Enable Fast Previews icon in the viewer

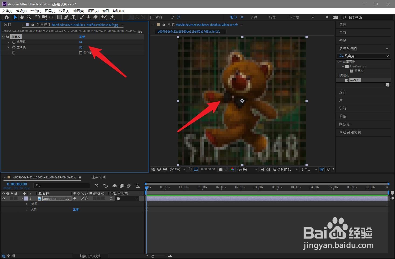pos(328,169)
